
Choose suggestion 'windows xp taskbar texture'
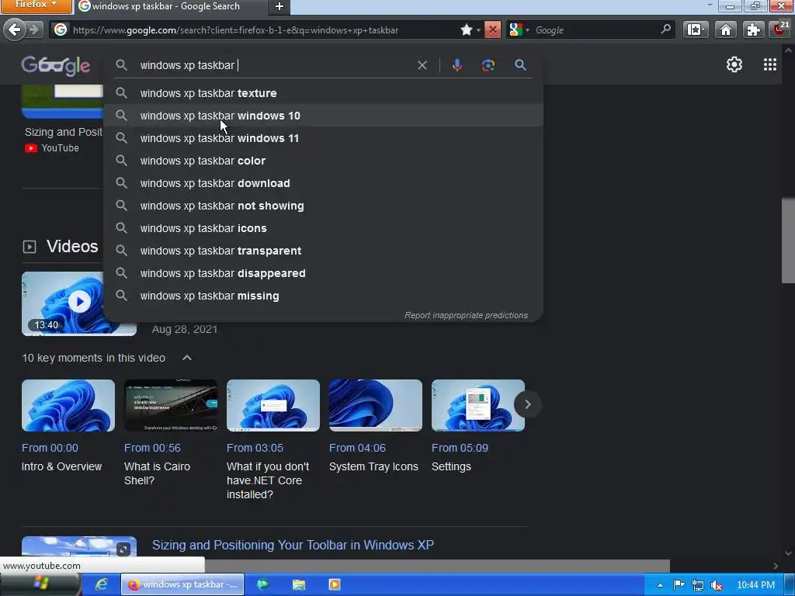[323, 93]
